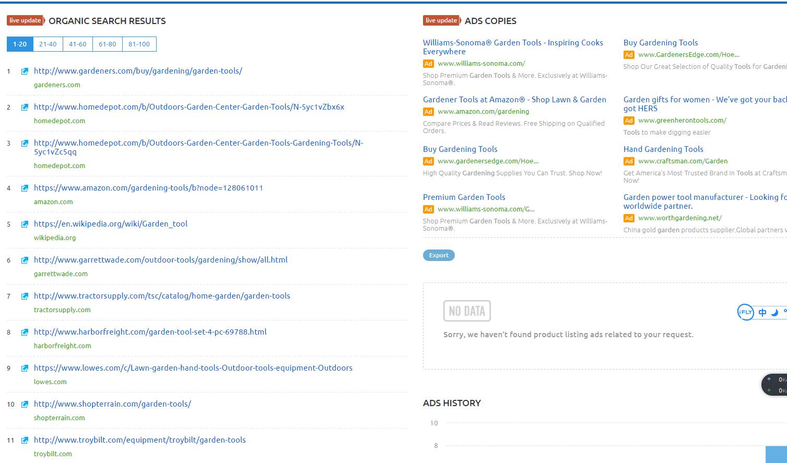Open external link icon for wikipedia result
Screen dimensions: 787x463
click(25, 224)
